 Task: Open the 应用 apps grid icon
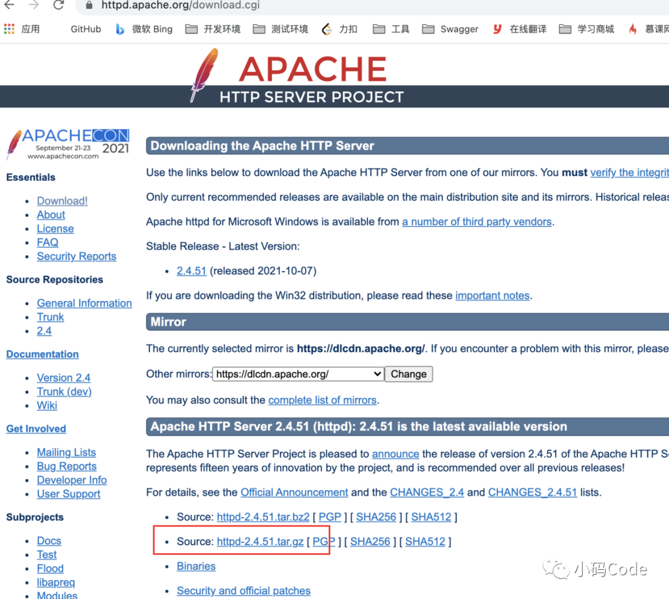pos(10,28)
